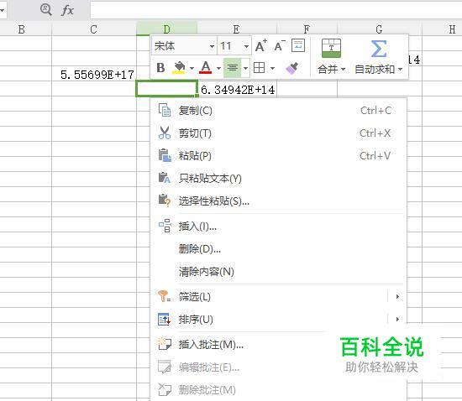Viewport: 462px width, 401px height.
Task: Select column D header
Action: pos(167,29)
